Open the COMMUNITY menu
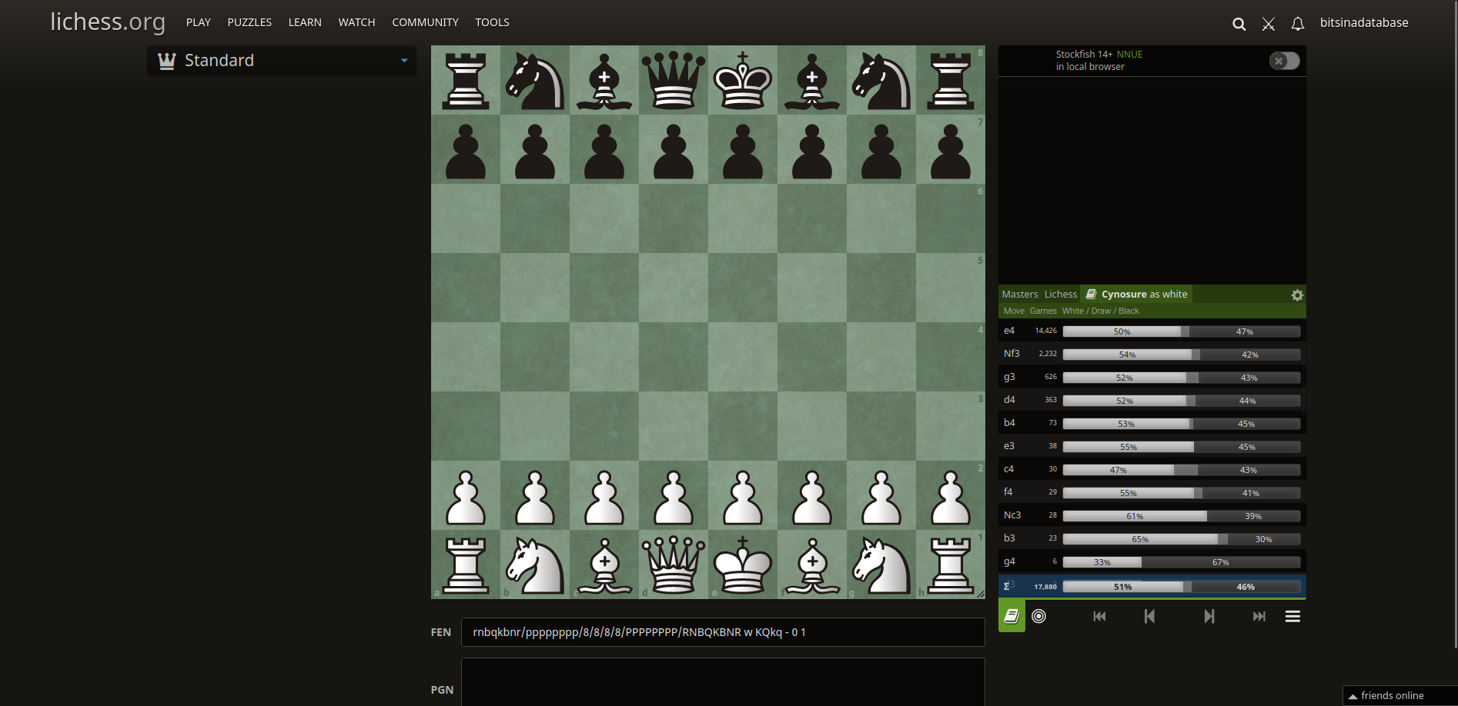Screen dimensions: 1458x706 425,22
